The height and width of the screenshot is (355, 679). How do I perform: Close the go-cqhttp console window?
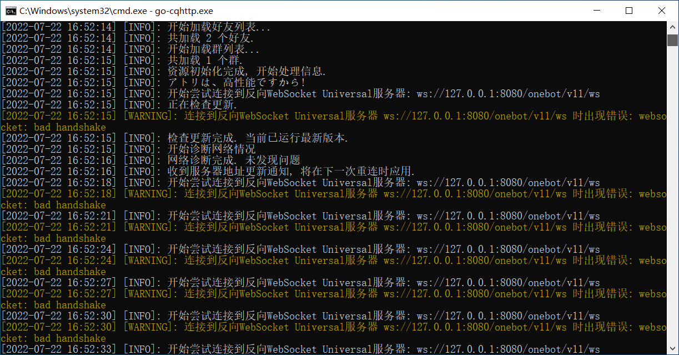pyautogui.click(x=662, y=11)
